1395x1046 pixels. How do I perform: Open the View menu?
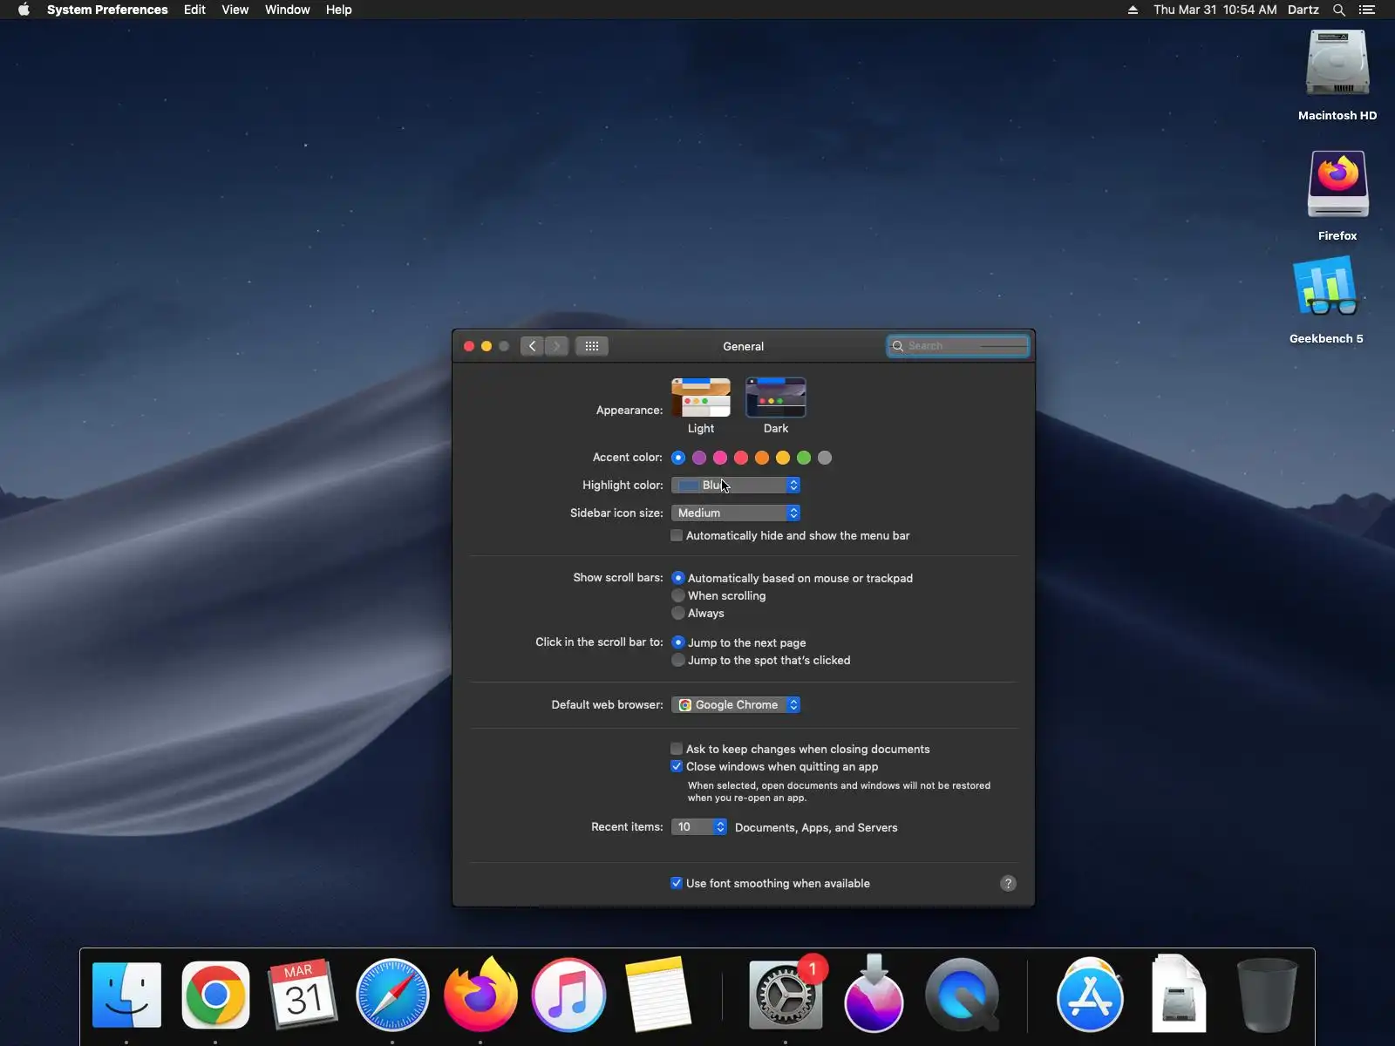(x=235, y=10)
